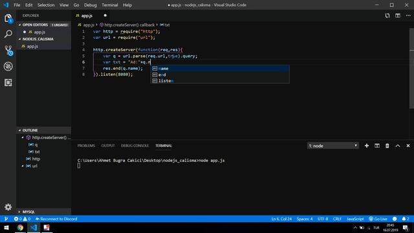Click Go Live in status bar
Screen dimensions: 414x233
pos(378,219)
